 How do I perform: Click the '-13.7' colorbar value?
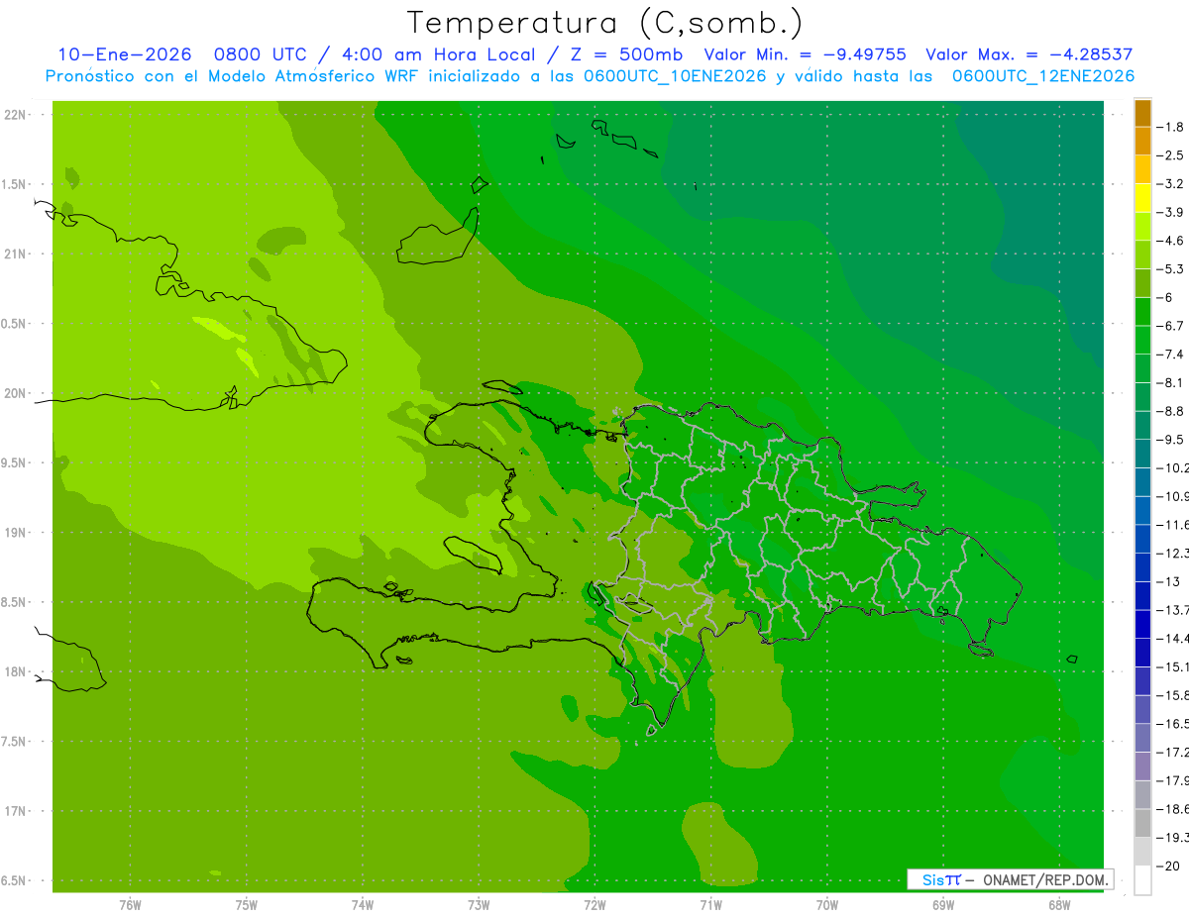(1173, 609)
